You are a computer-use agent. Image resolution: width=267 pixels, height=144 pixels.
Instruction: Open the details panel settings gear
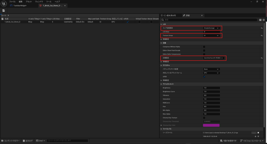click(264, 20)
